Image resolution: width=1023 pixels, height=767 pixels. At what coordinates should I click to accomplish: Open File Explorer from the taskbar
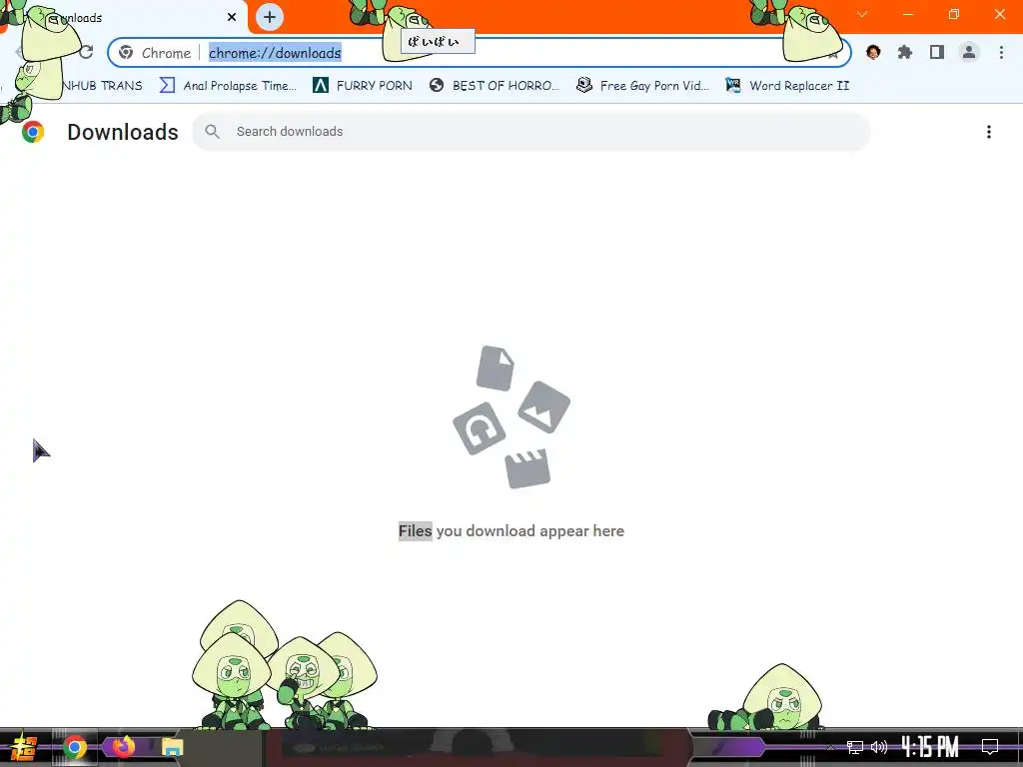coord(172,747)
